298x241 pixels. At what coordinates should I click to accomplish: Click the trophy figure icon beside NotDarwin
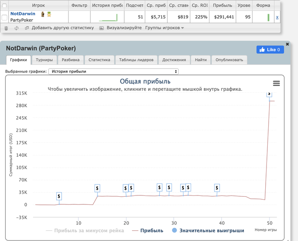(43, 14)
